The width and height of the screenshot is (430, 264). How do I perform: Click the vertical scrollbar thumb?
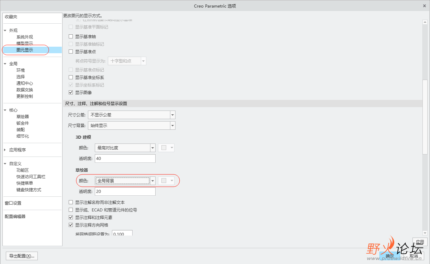tap(425, 117)
